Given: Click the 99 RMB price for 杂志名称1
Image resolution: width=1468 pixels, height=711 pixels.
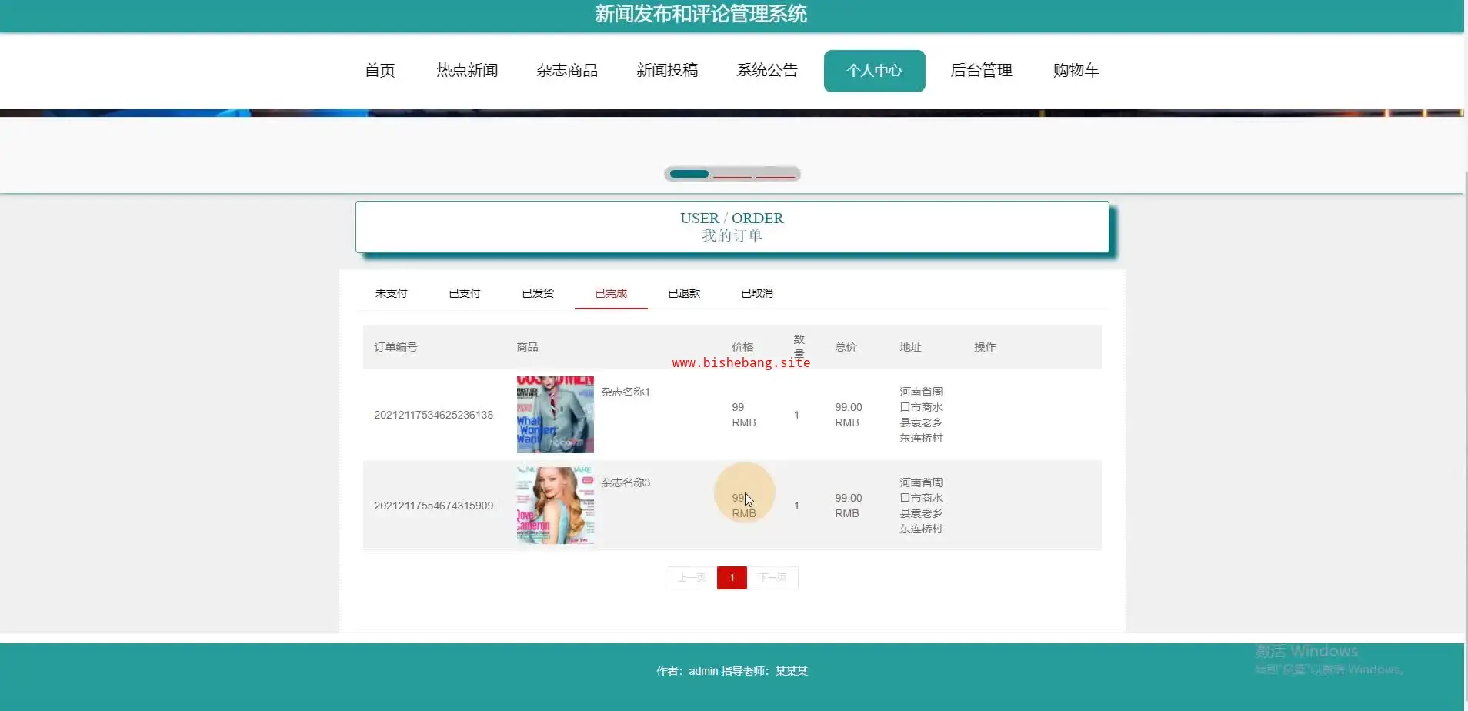Looking at the screenshot, I should [744, 415].
